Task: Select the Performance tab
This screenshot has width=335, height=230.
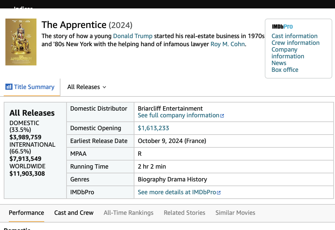Action: point(26,213)
